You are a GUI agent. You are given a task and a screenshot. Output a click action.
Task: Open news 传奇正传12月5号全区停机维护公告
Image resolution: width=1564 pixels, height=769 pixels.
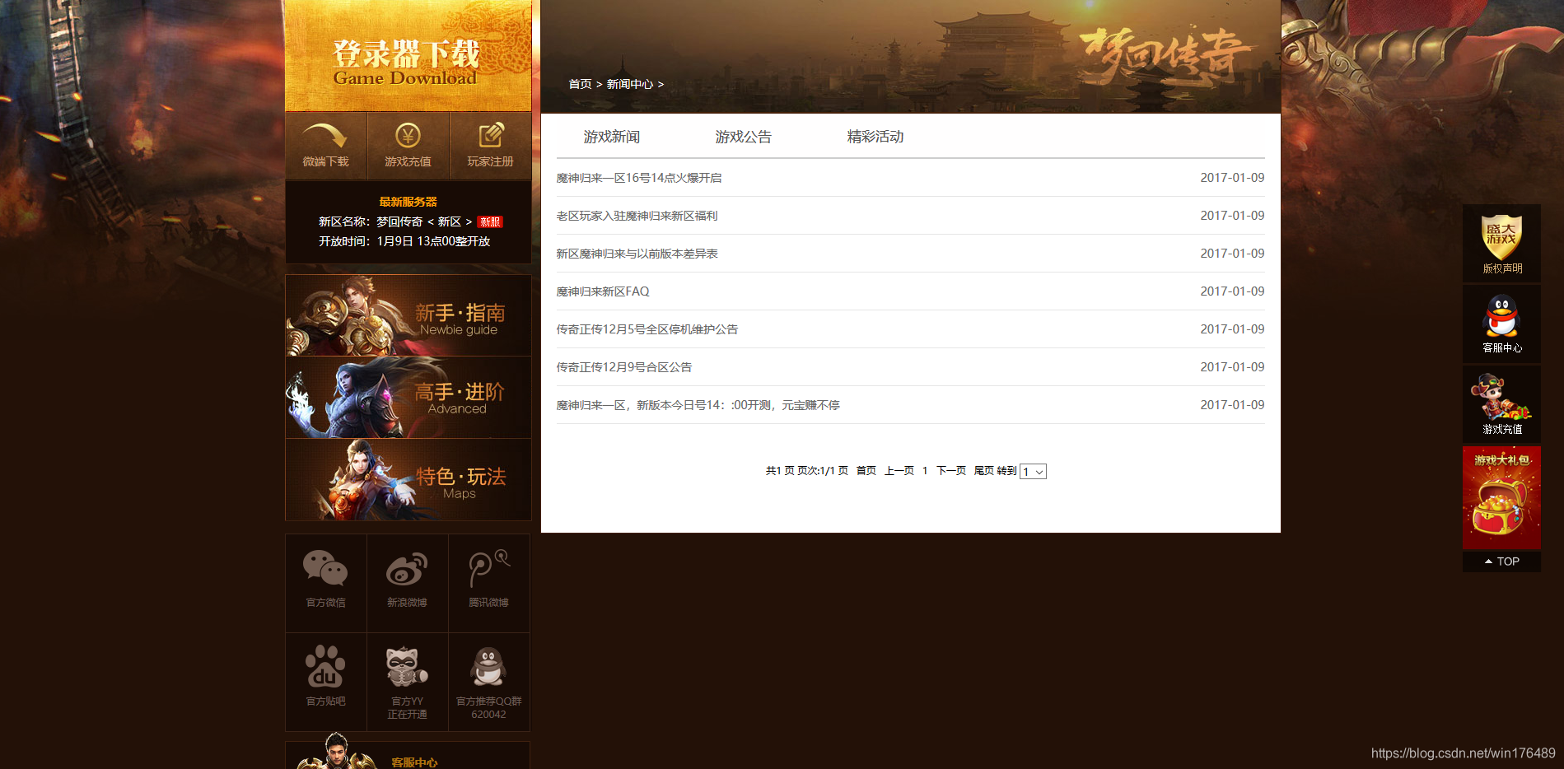[x=647, y=329]
